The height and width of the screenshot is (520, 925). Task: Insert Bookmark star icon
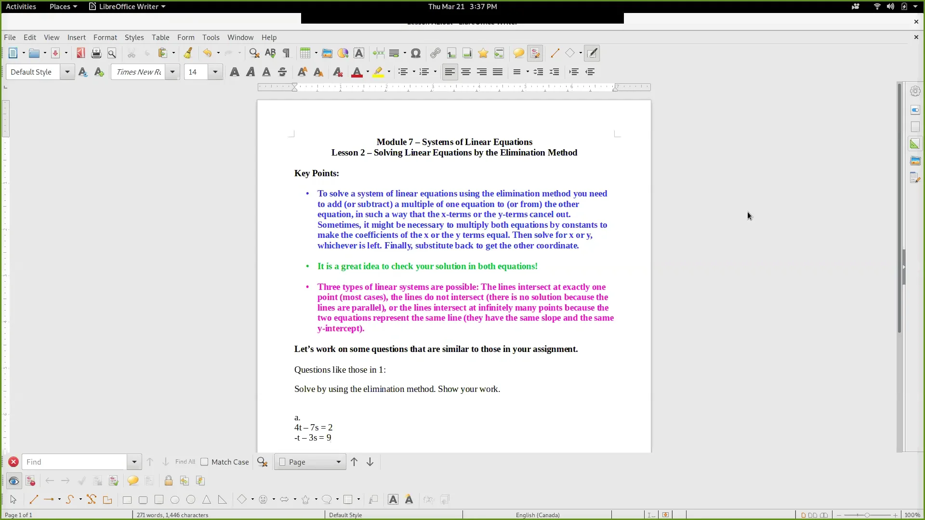[483, 53]
